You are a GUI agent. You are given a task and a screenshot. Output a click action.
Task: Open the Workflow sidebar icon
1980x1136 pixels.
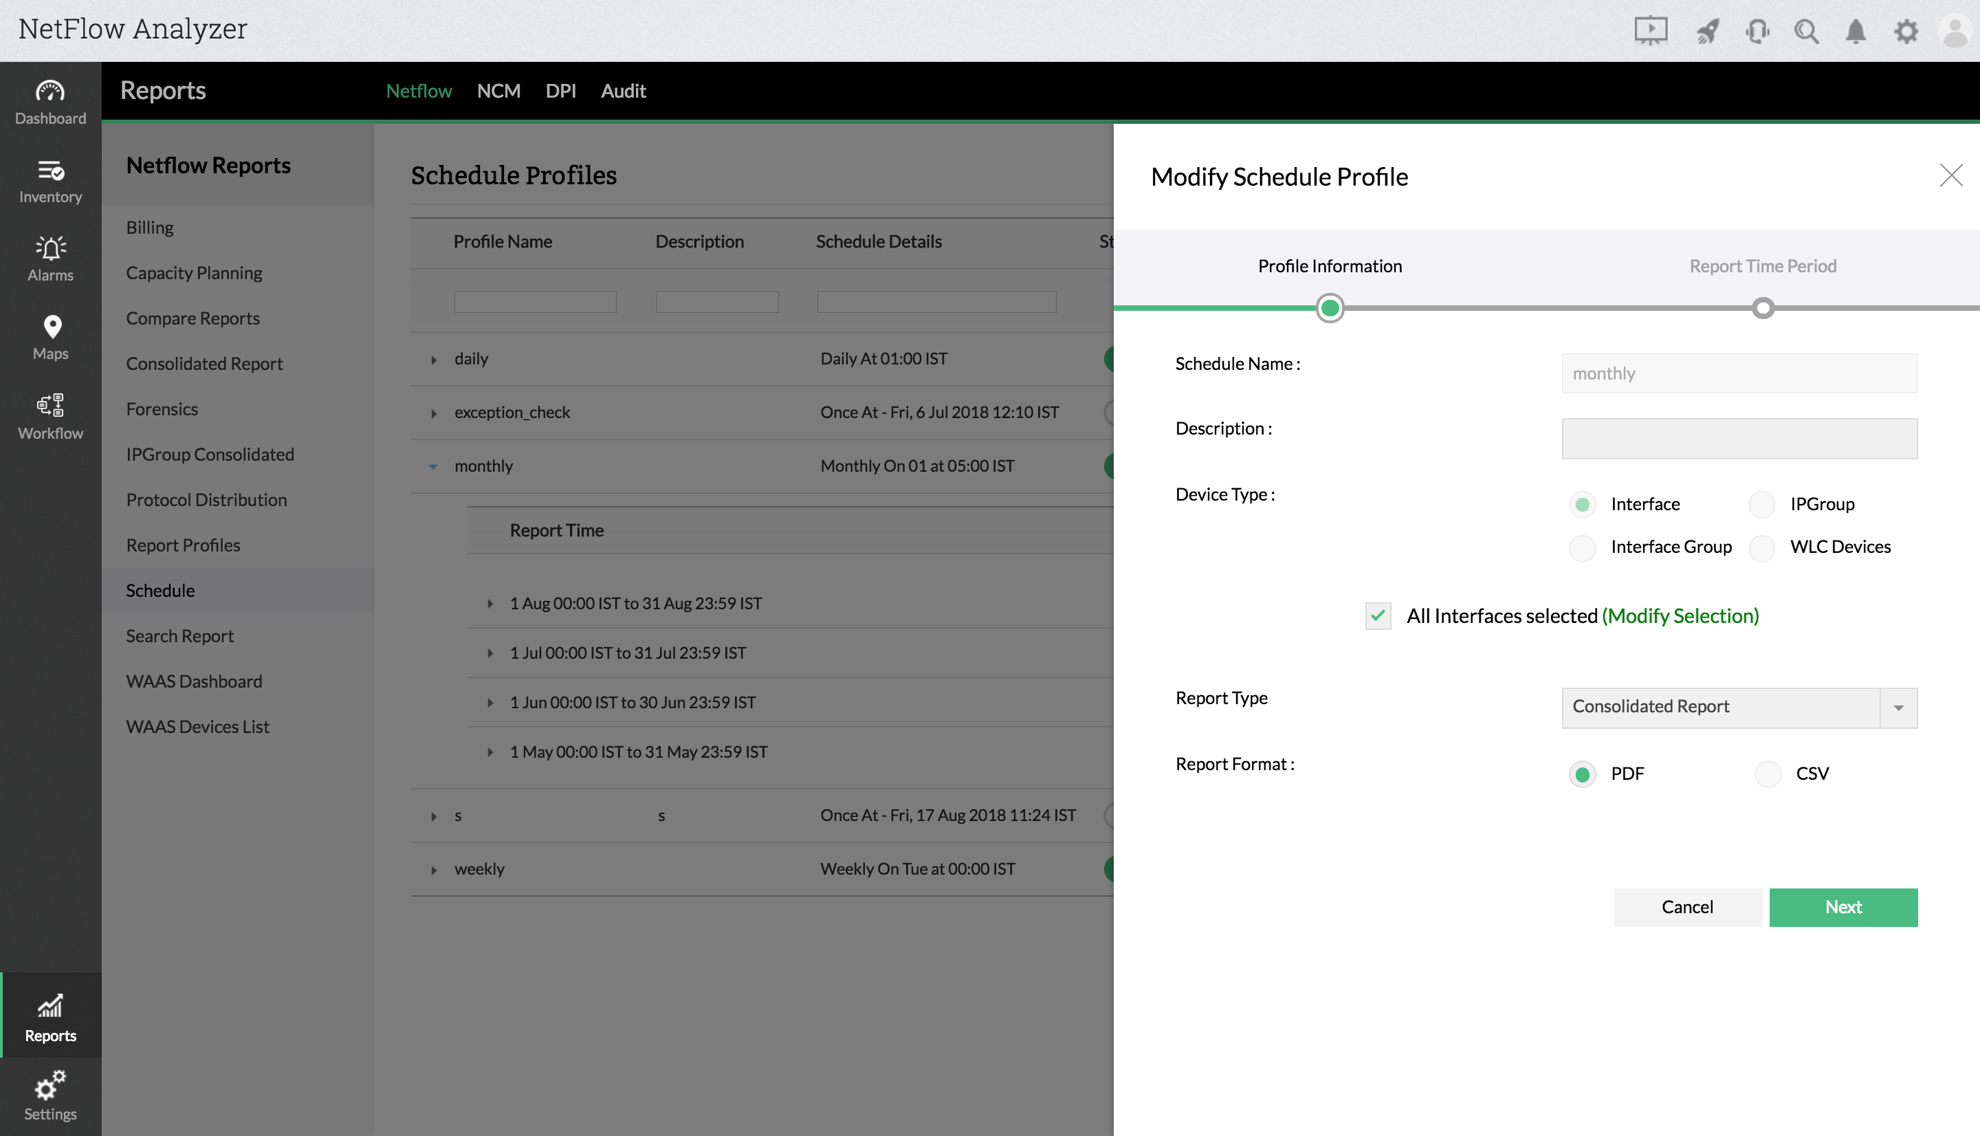click(50, 416)
